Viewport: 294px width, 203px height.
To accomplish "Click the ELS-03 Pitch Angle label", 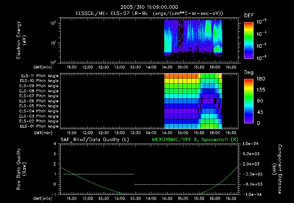I will coord(39,116).
